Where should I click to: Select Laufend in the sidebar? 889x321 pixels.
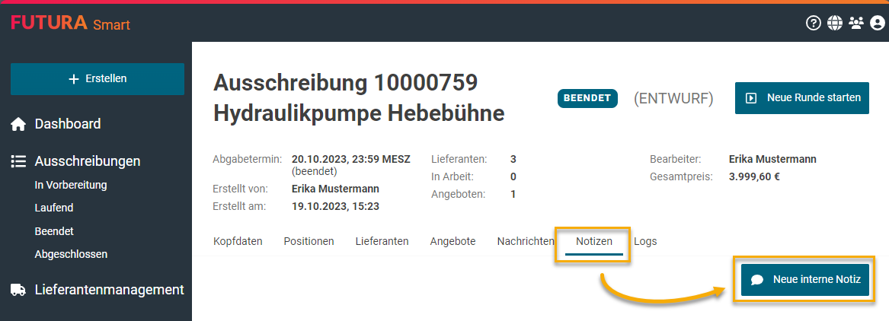[53, 208]
